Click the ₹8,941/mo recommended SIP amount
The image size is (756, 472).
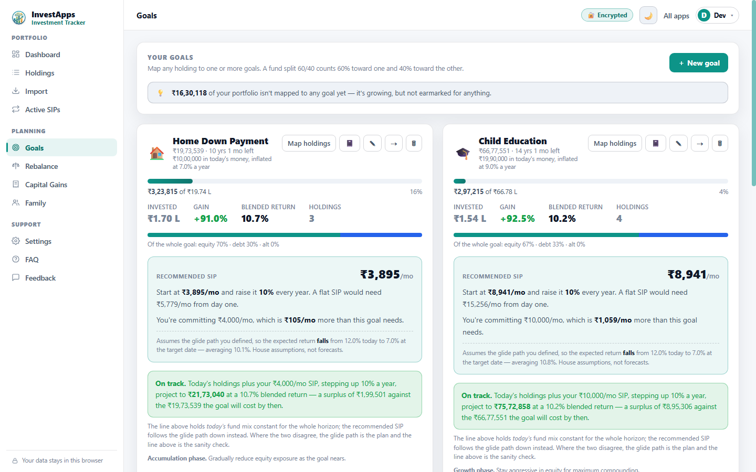[x=693, y=274]
